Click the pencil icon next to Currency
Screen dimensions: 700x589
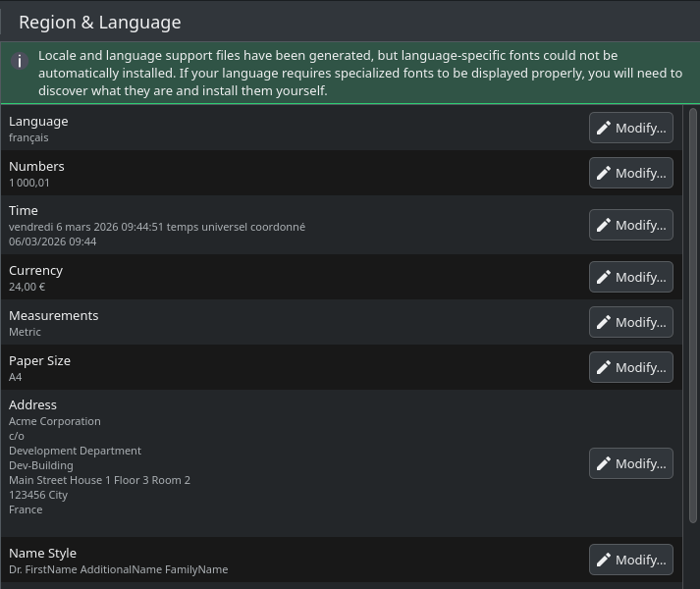point(604,277)
